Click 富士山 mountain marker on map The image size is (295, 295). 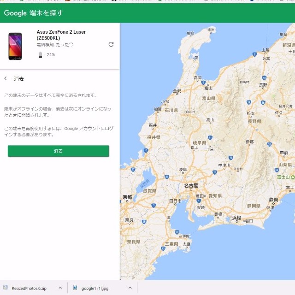(293, 177)
